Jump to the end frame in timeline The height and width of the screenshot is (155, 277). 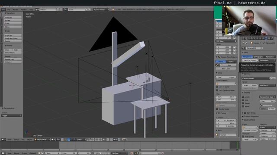[x=110, y=153]
